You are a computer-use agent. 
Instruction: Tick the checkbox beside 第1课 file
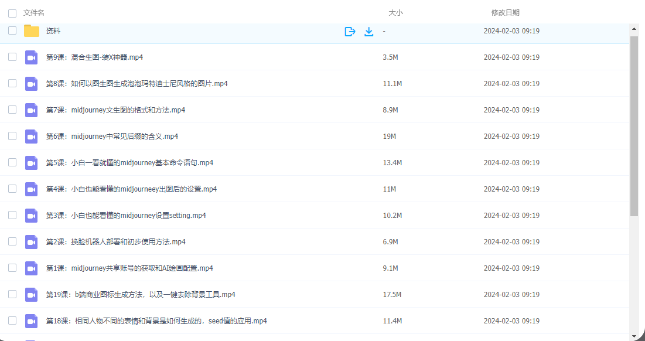pyautogui.click(x=12, y=268)
